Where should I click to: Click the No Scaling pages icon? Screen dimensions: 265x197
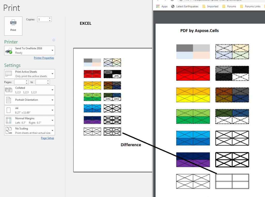click(x=9, y=130)
